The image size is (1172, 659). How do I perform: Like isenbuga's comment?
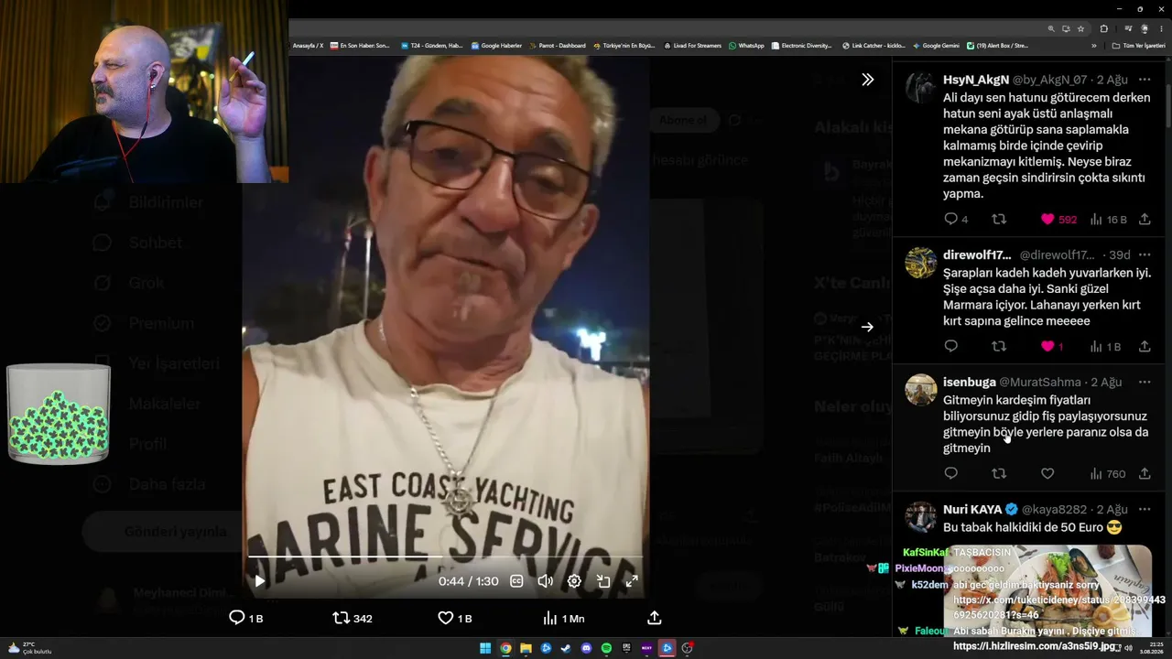pos(1047,474)
